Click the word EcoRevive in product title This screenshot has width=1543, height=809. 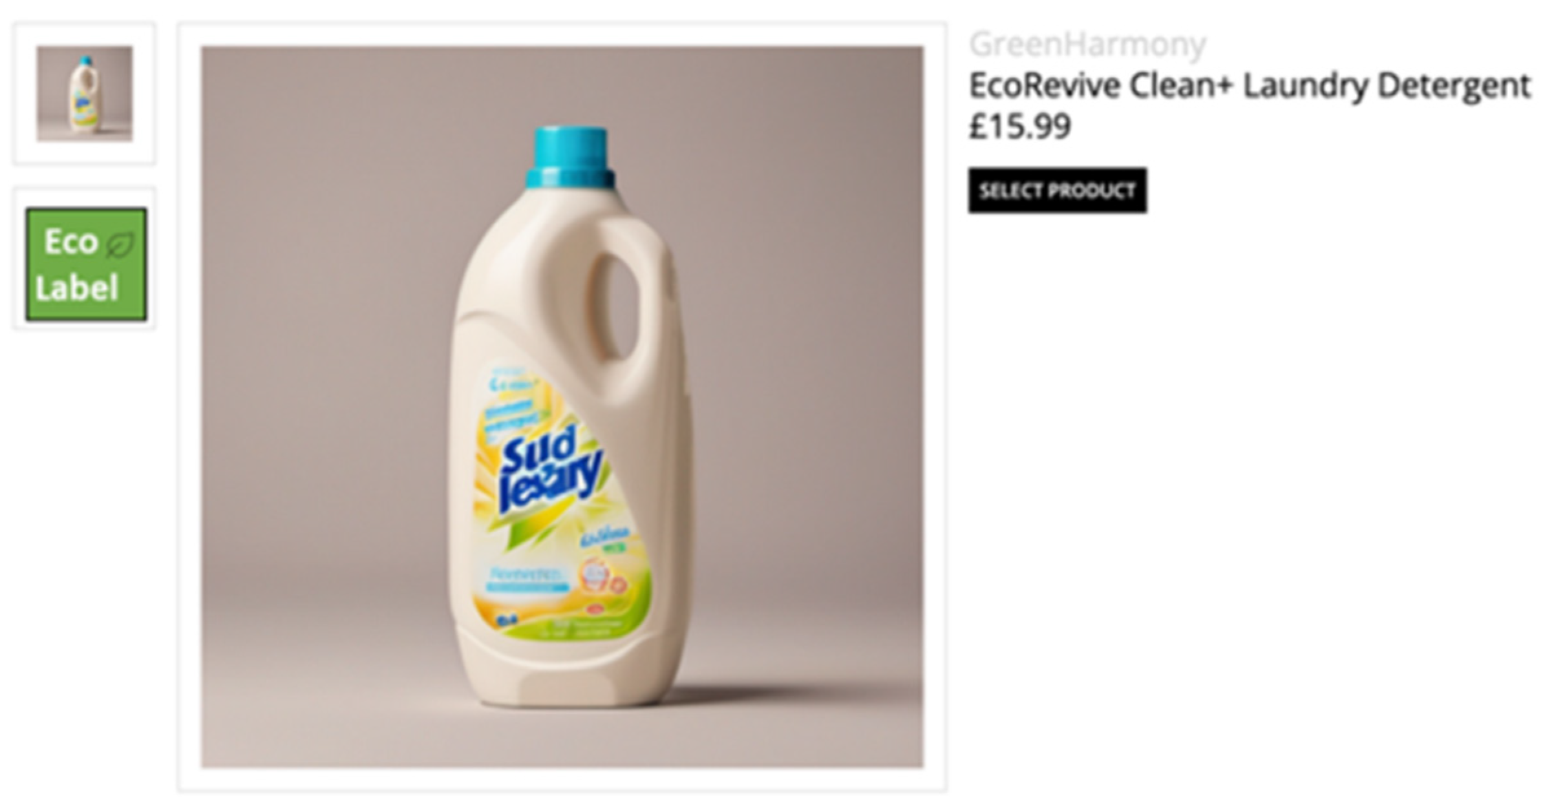[1044, 86]
